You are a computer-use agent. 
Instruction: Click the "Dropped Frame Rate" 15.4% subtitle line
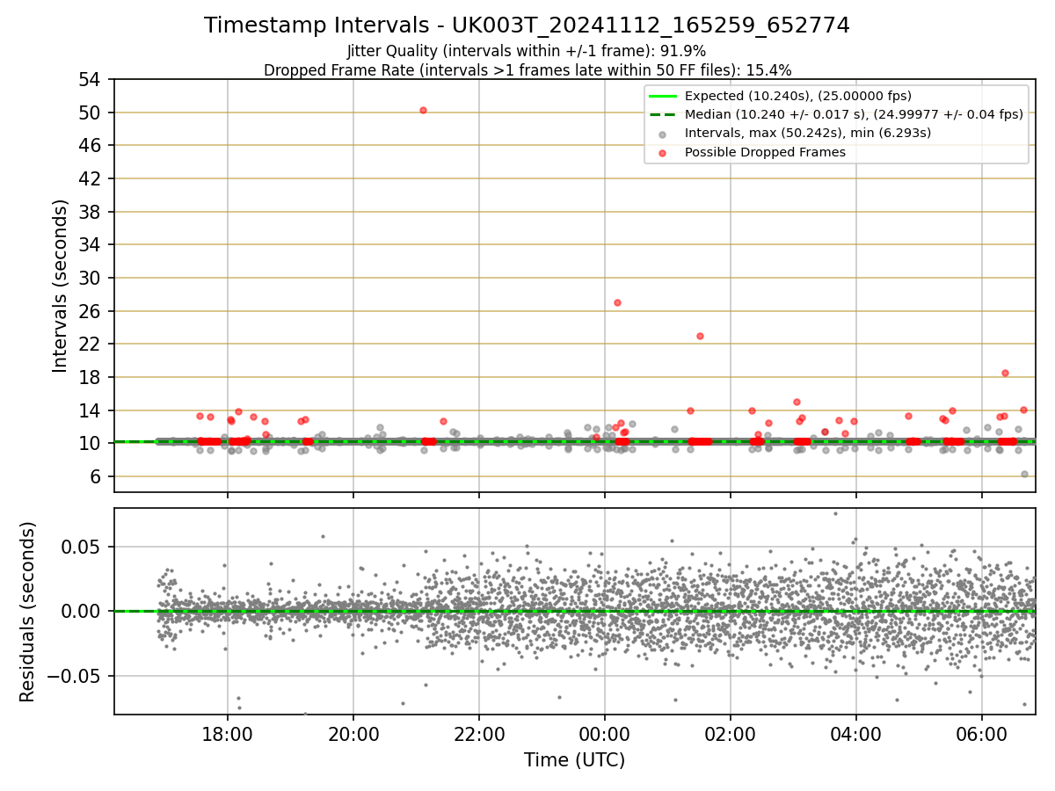pyautogui.click(x=527, y=70)
